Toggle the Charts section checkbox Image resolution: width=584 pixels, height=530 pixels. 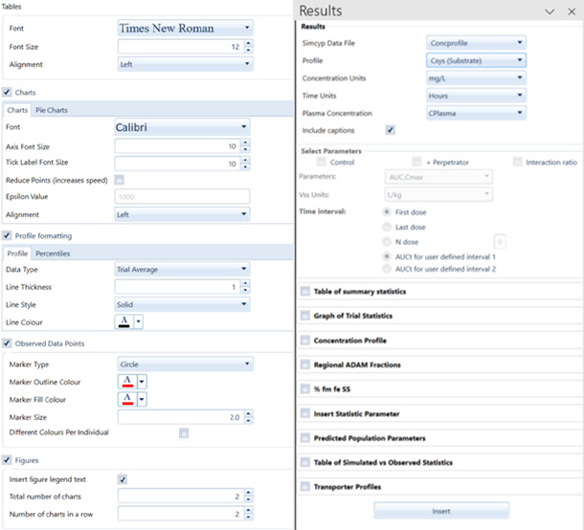7,92
